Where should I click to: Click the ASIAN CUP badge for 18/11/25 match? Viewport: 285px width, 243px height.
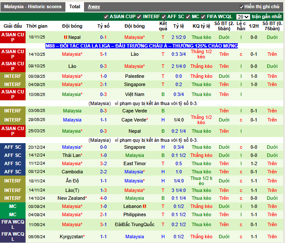point(13,37)
